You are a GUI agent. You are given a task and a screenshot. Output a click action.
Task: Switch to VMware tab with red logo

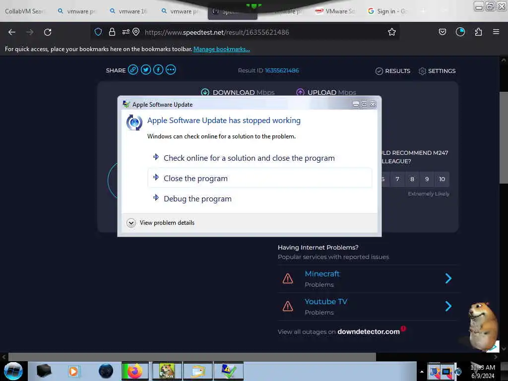coord(335,11)
